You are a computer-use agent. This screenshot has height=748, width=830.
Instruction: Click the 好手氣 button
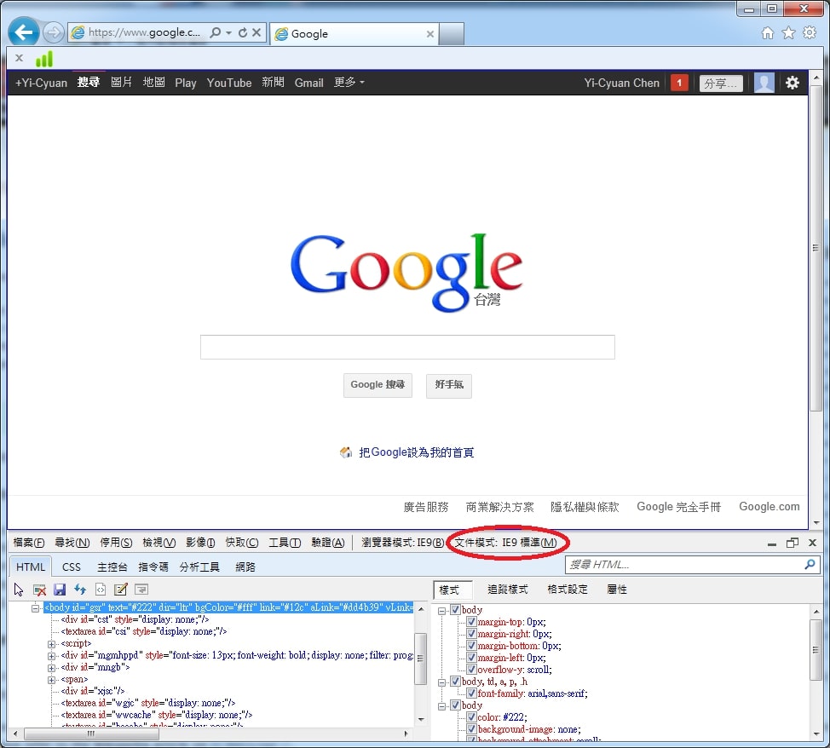coord(449,385)
